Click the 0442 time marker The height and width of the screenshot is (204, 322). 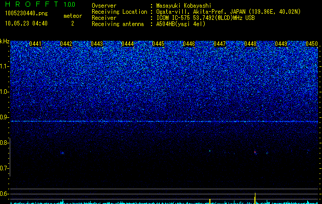pos(66,44)
